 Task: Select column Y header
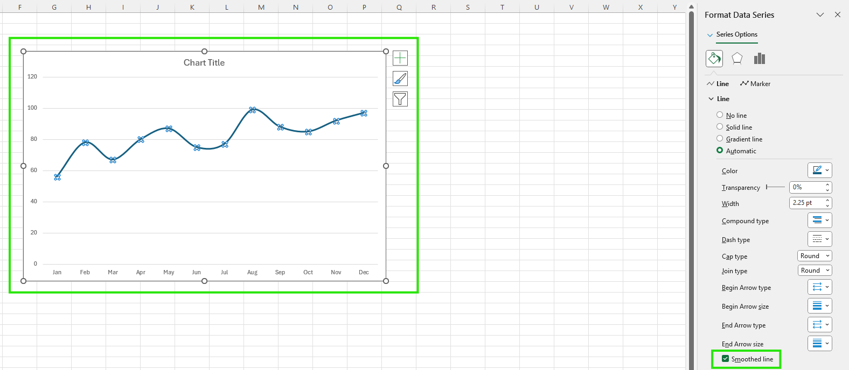tap(674, 7)
